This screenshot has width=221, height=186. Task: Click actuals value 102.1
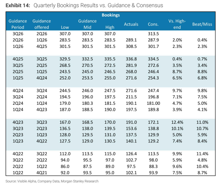[x=131, y=173]
